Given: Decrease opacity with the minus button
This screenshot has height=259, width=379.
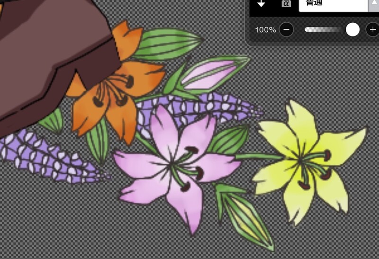Looking at the screenshot, I should point(287,30).
